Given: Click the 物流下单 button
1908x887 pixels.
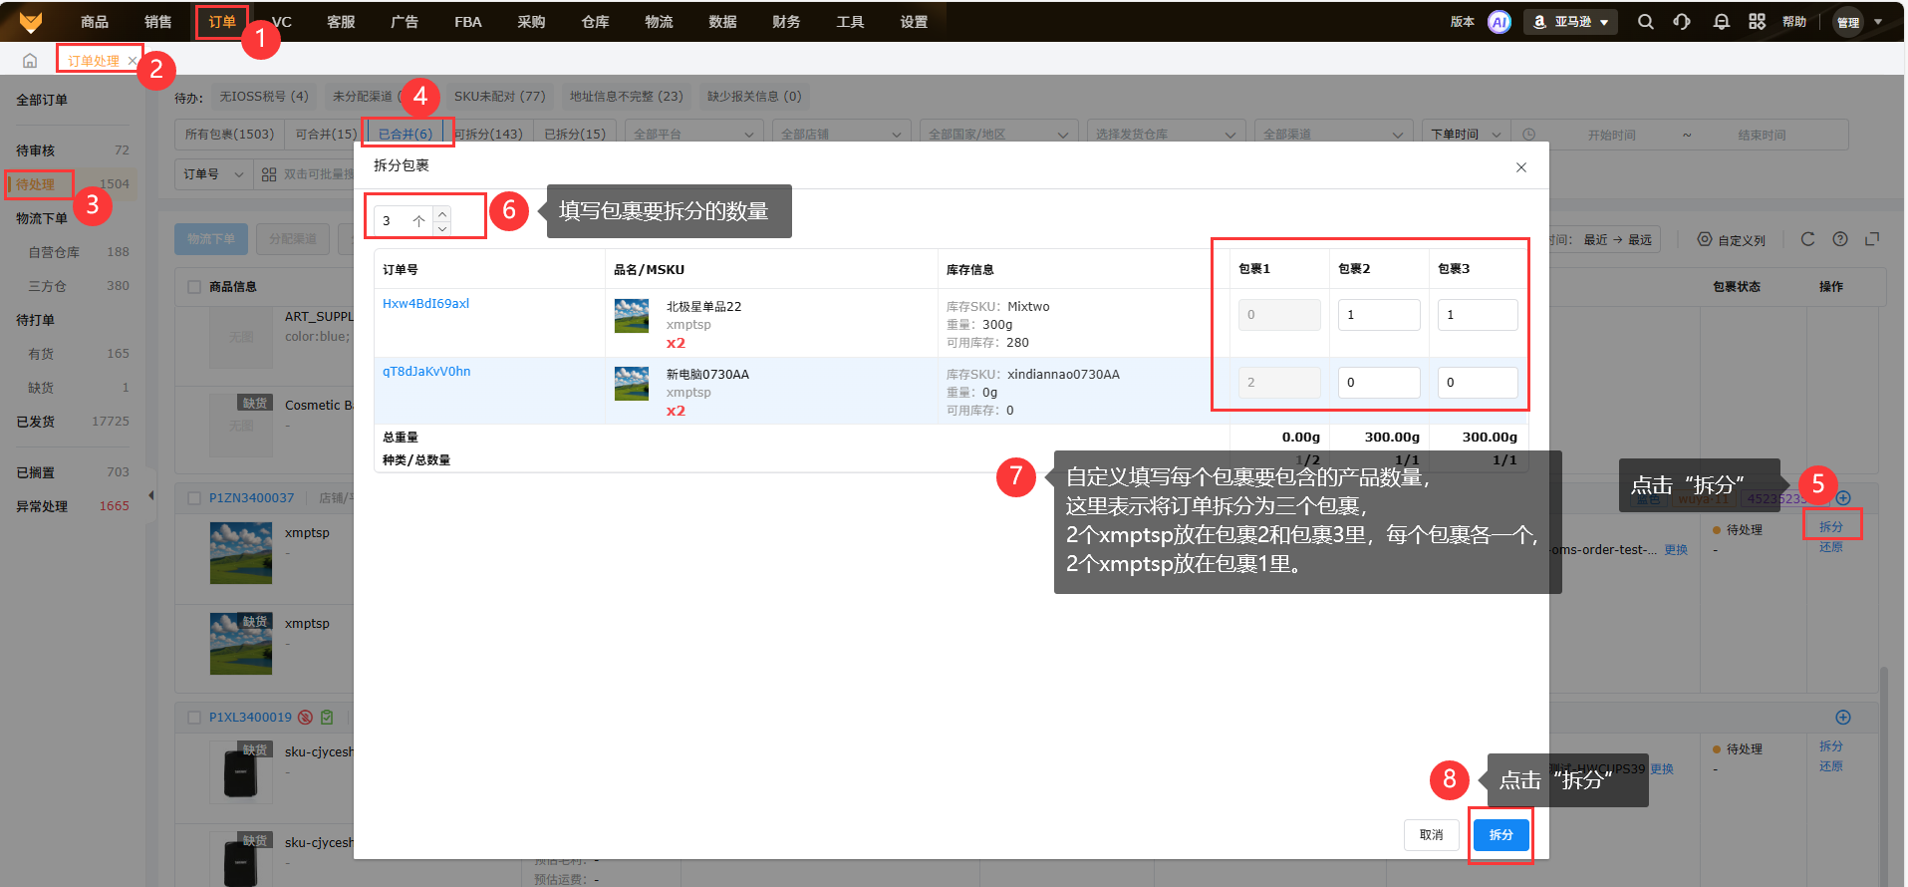Looking at the screenshot, I should pyautogui.click(x=211, y=239).
